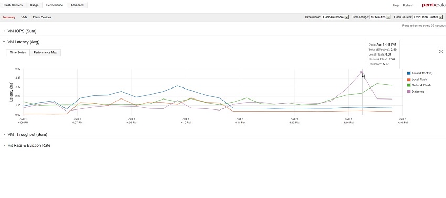Open the Advanced tab

(x=77, y=5)
